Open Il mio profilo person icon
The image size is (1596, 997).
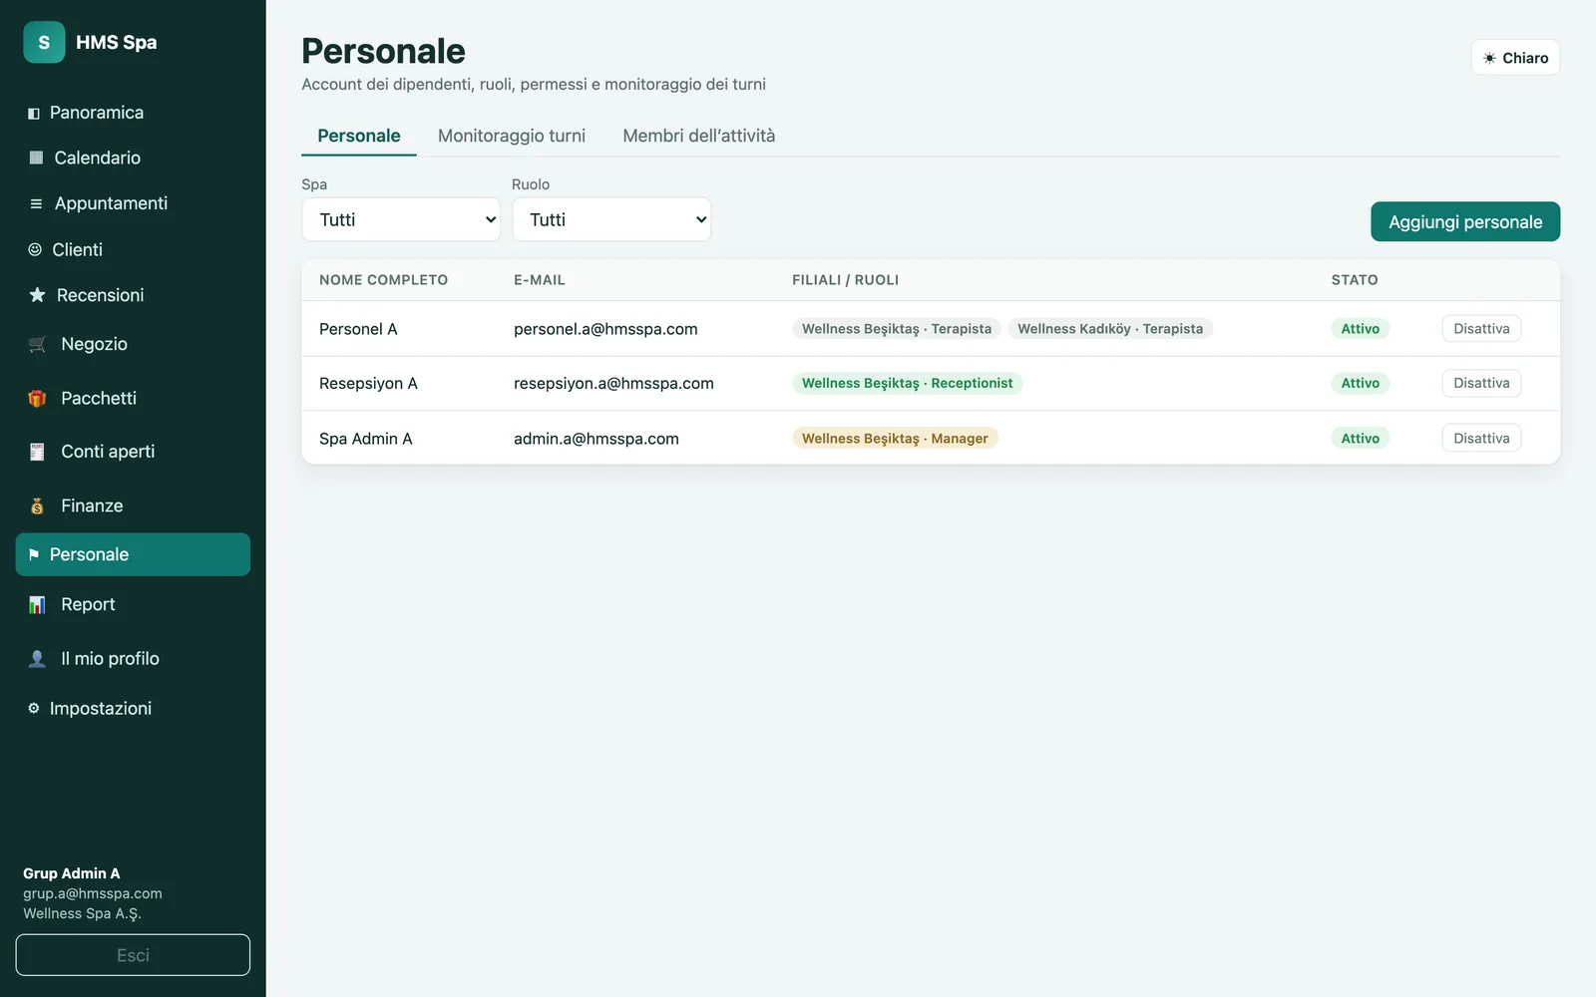37,658
